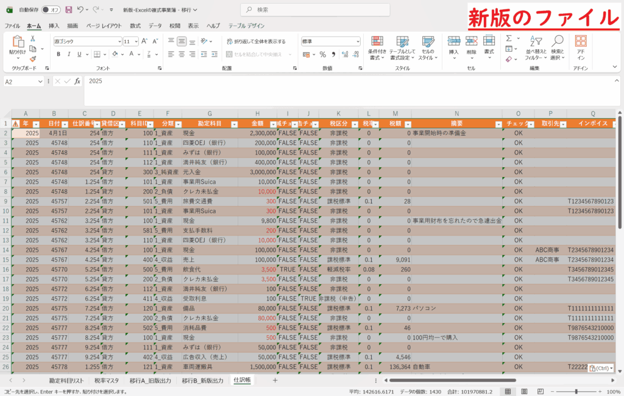This screenshot has height=396, width=624.
Task: Click the Save floppy disk icon
Action: (x=68, y=10)
